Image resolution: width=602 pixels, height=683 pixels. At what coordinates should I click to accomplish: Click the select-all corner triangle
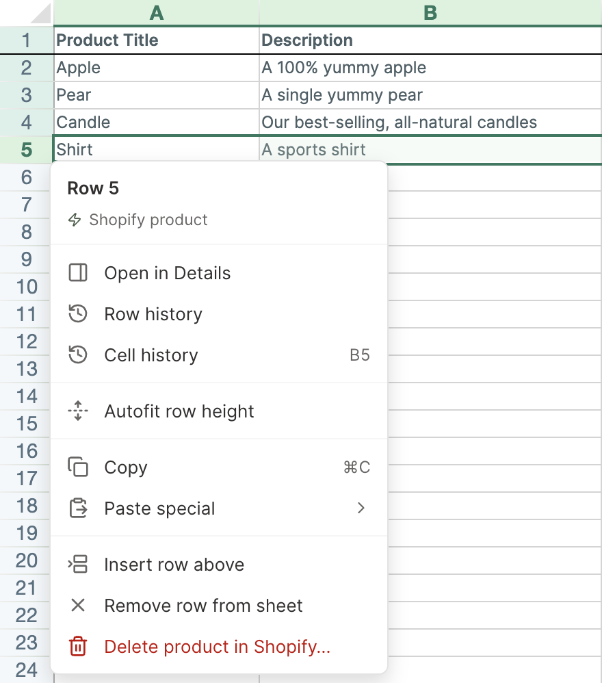coord(41,13)
